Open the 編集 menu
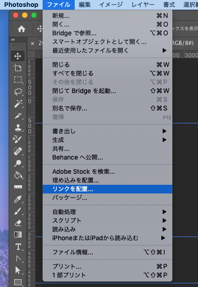The image size is (198, 287). point(85,5)
